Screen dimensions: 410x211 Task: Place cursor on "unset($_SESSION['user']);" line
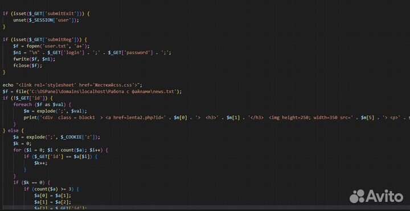click(46, 20)
